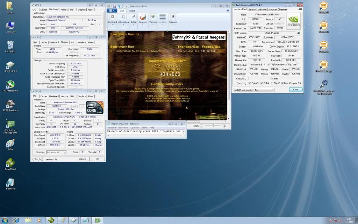Open Paint help question mark icon
358x224 pixels.
point(228,10)
